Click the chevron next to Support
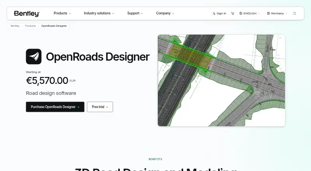 click(142, 14)
